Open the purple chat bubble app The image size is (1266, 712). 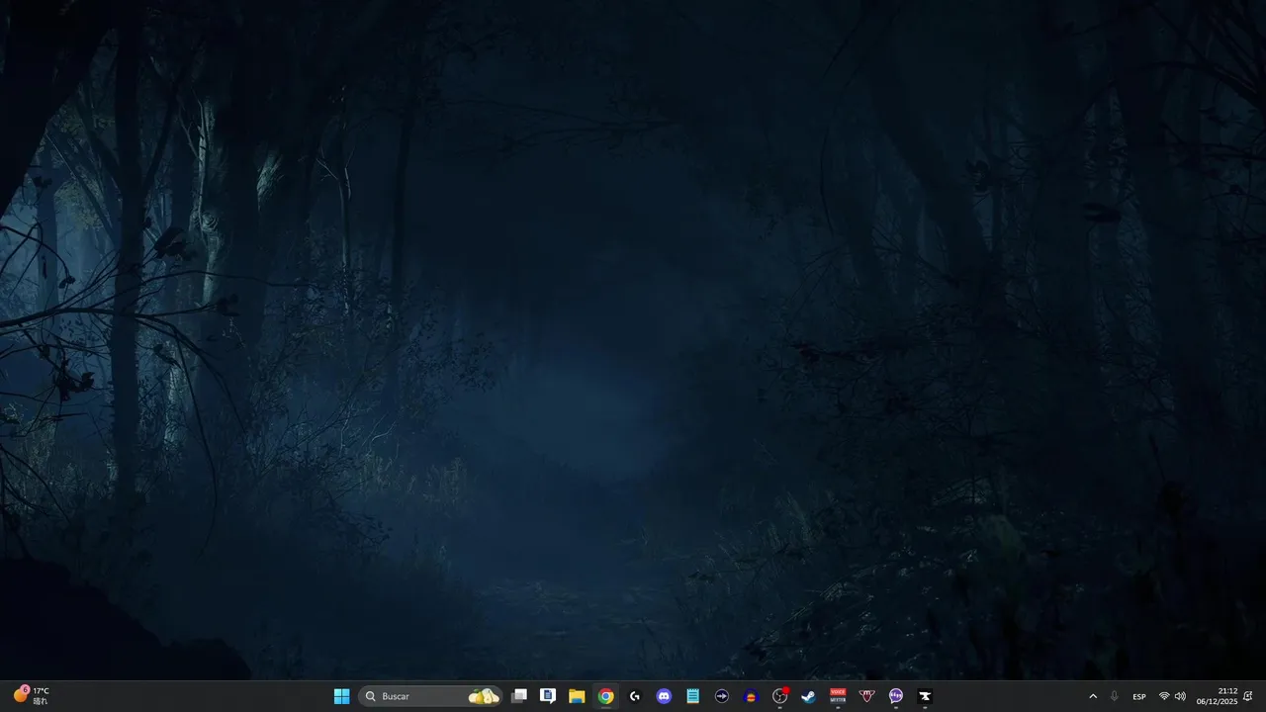point(896,696)
